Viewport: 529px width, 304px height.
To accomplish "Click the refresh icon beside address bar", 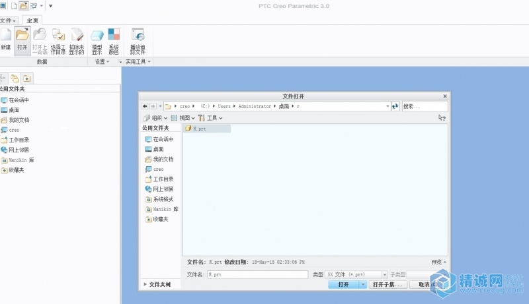I will coord(395,106).
